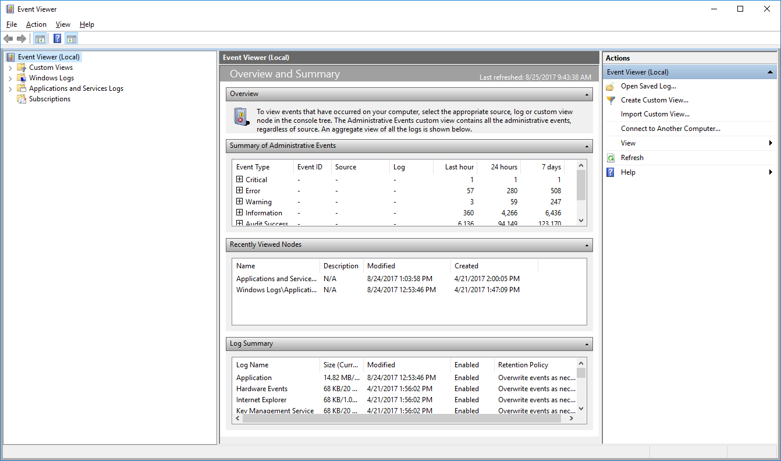
Task: Collapse the Recently Viewed Nodes section
Action: [x=587, y=245]
